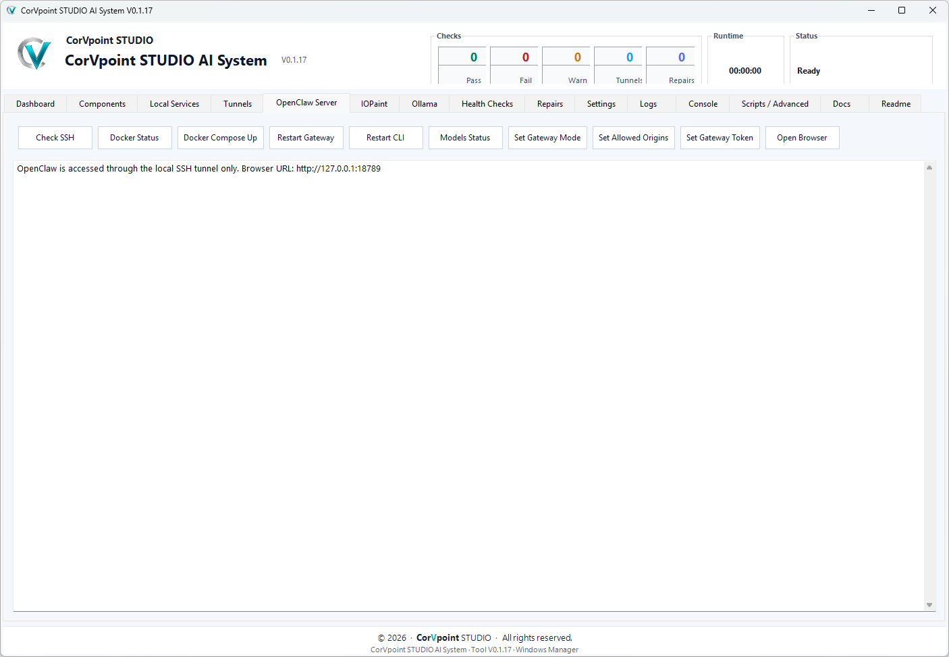This screenshot has height=657, width=949.
Task: Run the Check SSH action
Action: [55, 138]
